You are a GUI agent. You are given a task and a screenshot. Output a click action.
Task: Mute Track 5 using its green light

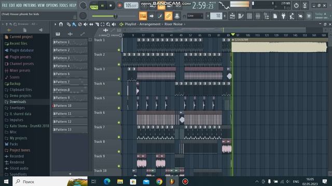(x=119, y=108)
